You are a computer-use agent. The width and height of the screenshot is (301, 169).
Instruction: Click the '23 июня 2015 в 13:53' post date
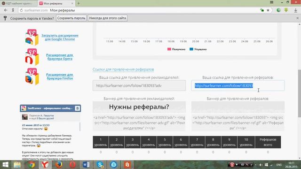pos(36,125)
